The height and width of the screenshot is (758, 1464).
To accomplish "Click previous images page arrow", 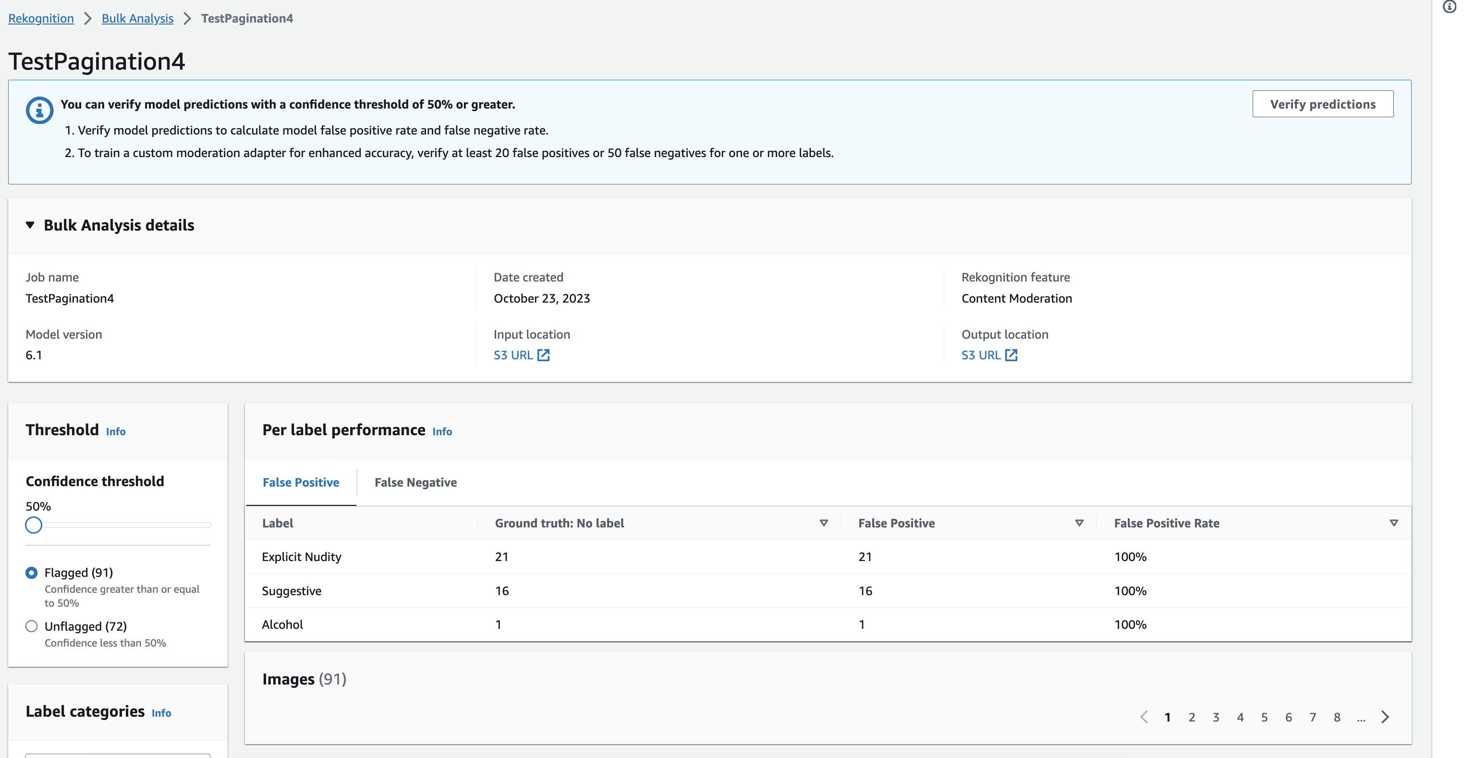I will click(x=1144, y=717).
